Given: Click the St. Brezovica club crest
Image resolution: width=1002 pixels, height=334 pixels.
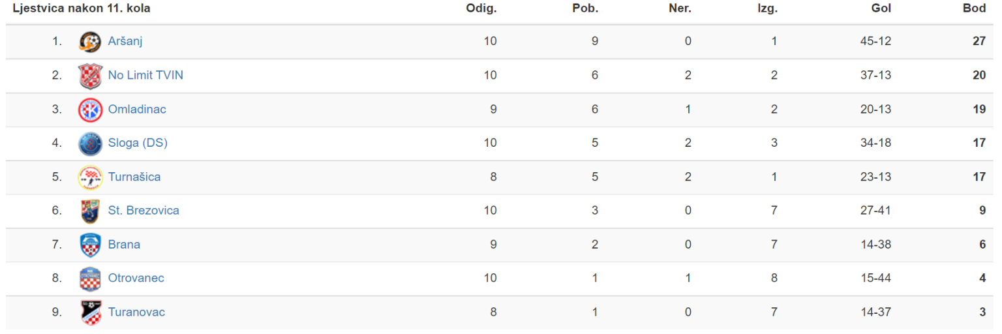Looking at the screenshot, I should 90,211.
